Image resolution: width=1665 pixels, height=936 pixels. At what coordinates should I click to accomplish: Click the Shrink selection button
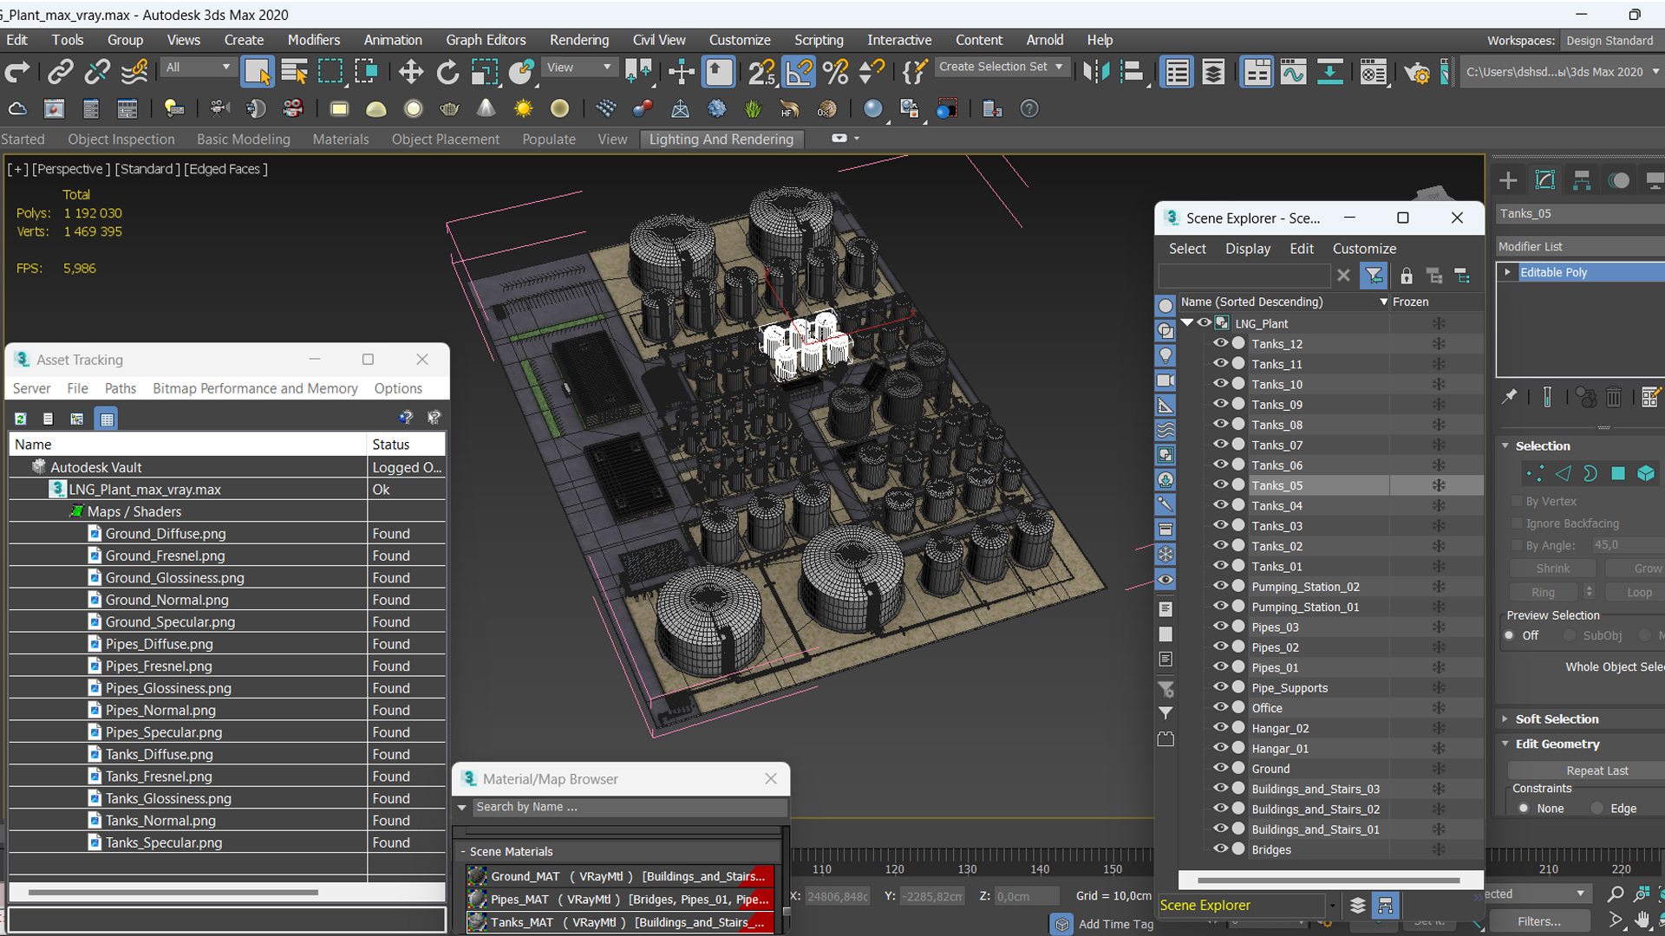click(x=1552, y=569)
